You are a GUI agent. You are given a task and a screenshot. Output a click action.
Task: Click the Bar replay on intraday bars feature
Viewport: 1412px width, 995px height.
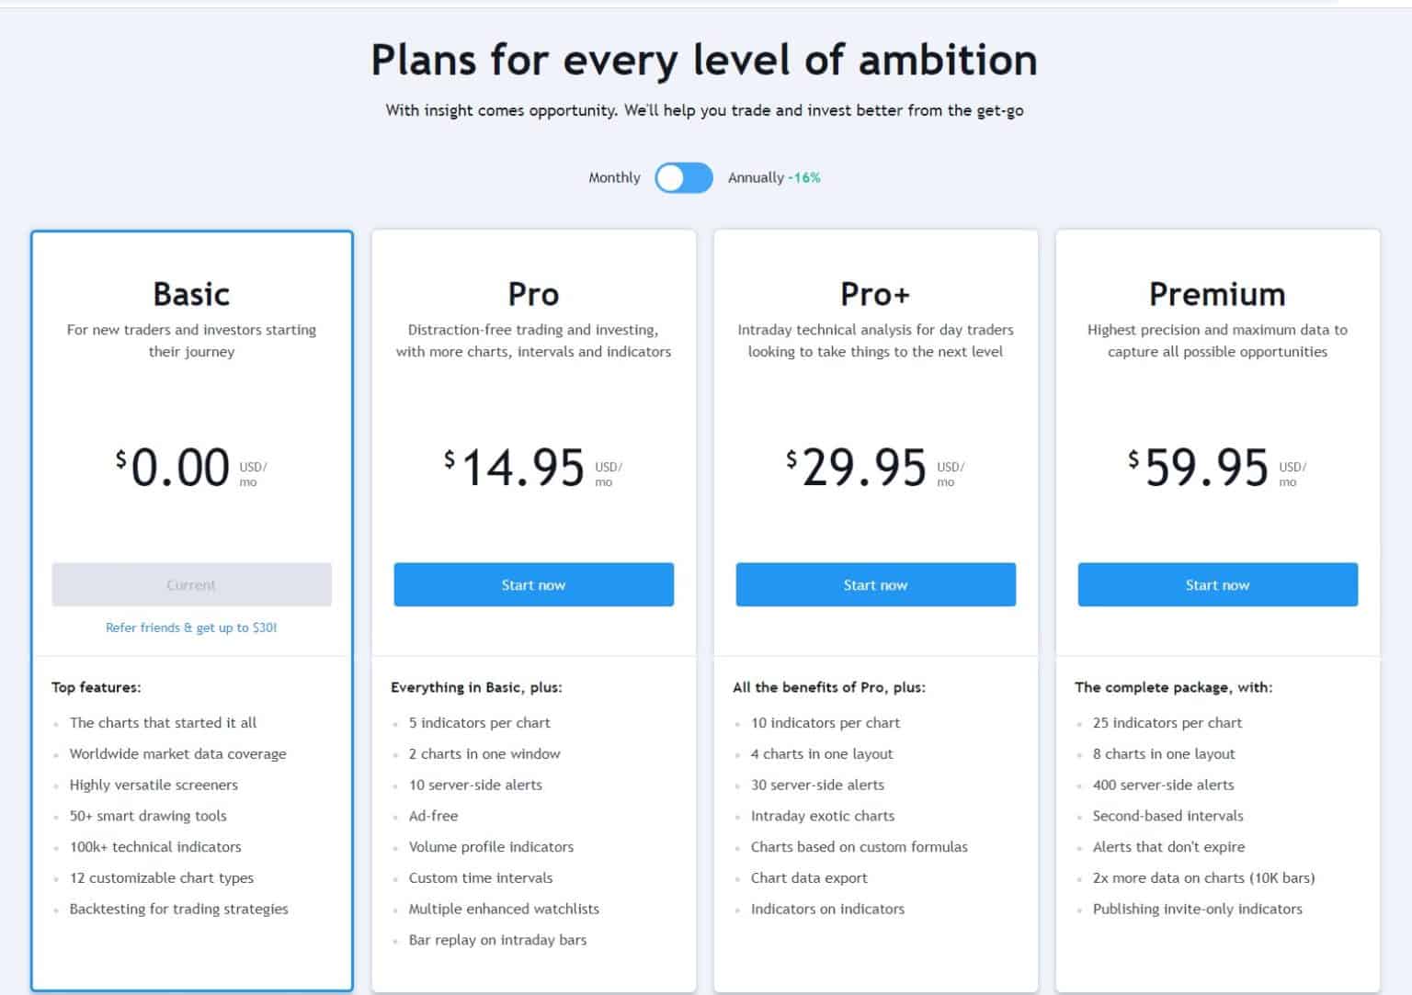[497, 939]
